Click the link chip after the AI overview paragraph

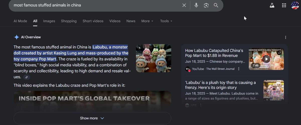[27, 77]
